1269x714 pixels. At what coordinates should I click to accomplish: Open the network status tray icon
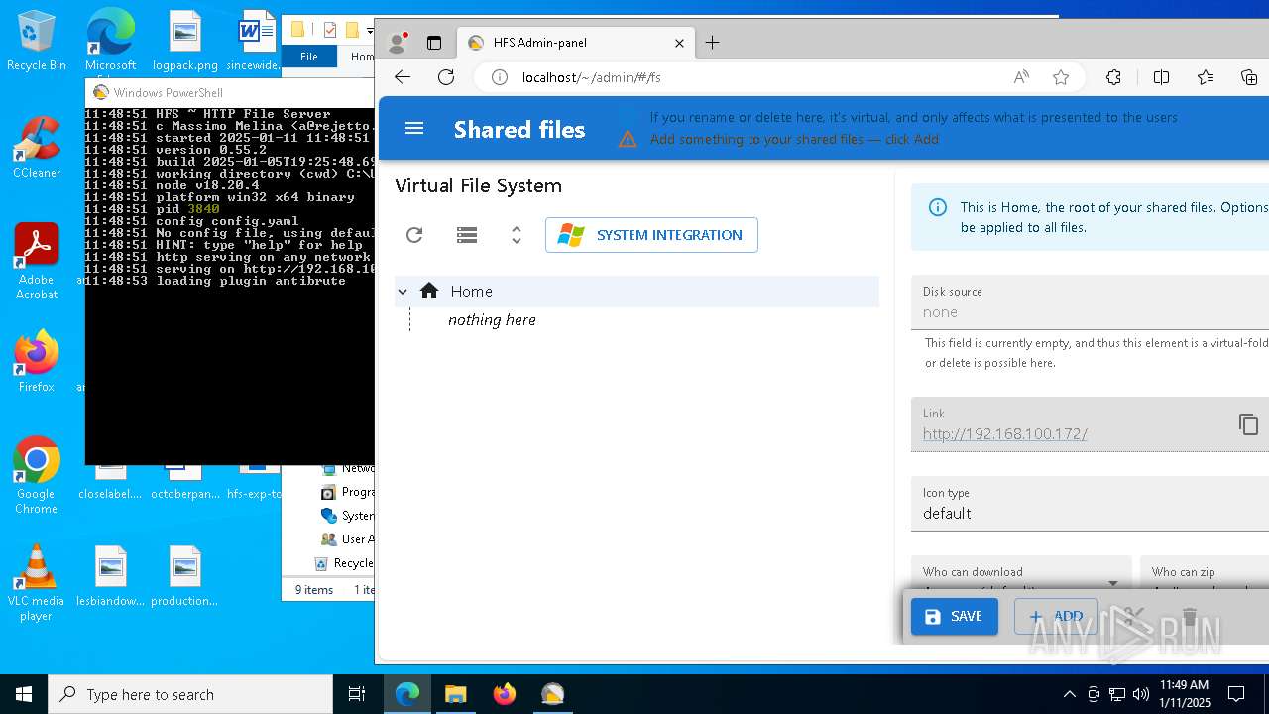click(x=1116, y=694)
